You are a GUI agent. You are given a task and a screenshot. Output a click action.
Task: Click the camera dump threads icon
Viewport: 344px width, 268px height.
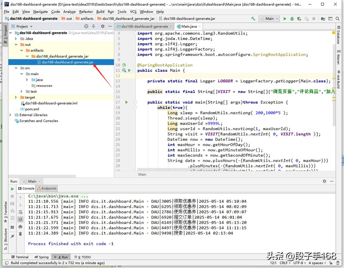12,204
